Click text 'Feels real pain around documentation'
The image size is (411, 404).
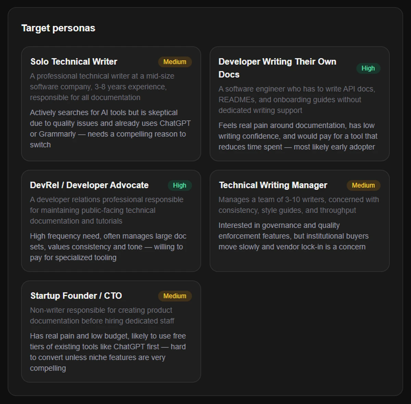click(x=298, y=136)
